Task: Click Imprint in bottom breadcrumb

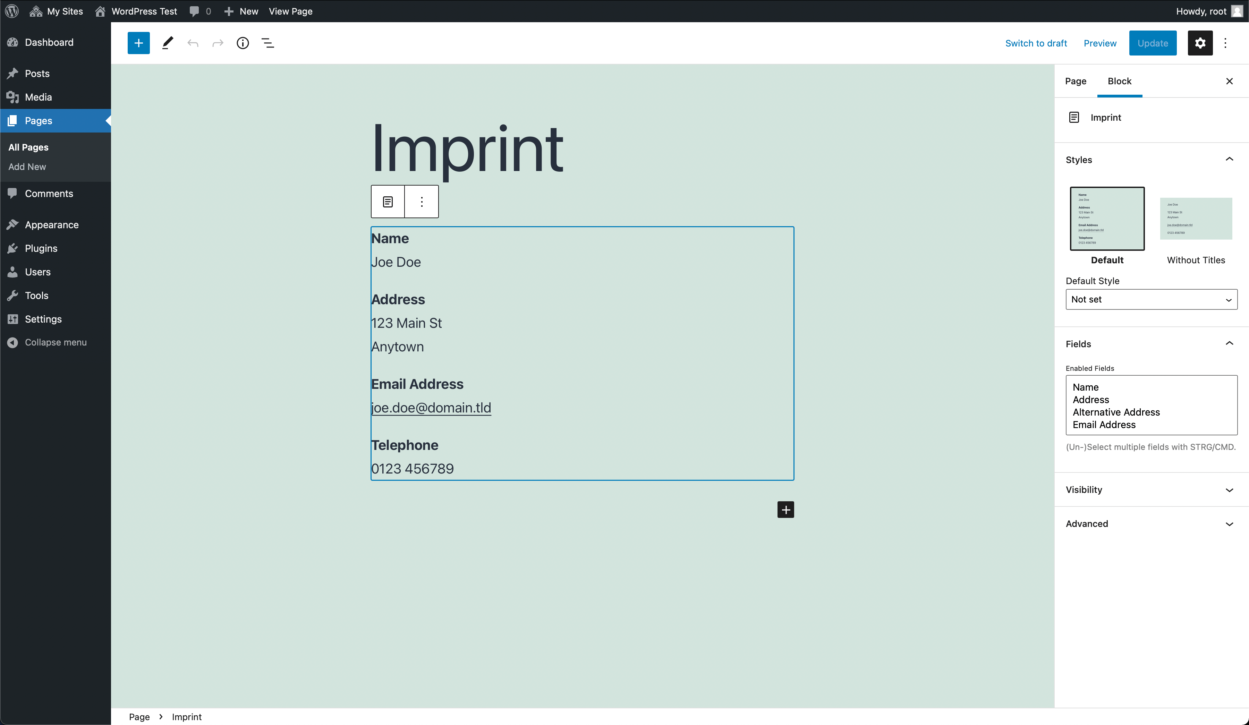Action: [x=186, y=717]
